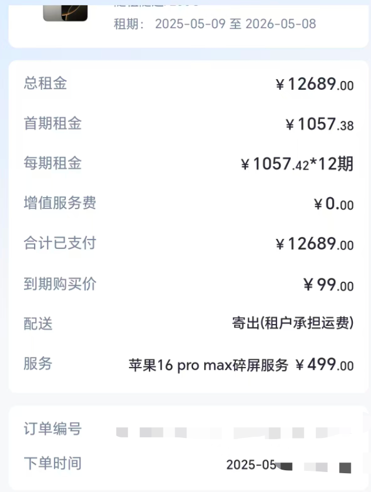The width and height of the screenshot is (371, 492).
Task: Tap the ¥499.00 service price
Action: point(324,365)
